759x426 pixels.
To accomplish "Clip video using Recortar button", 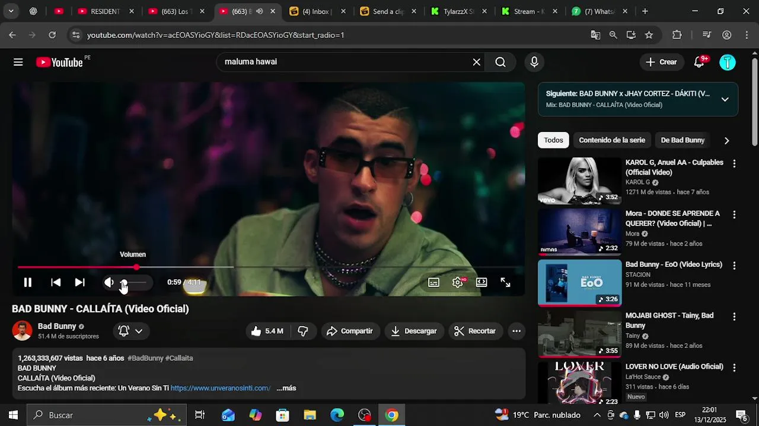I will [x=476, y=331].
